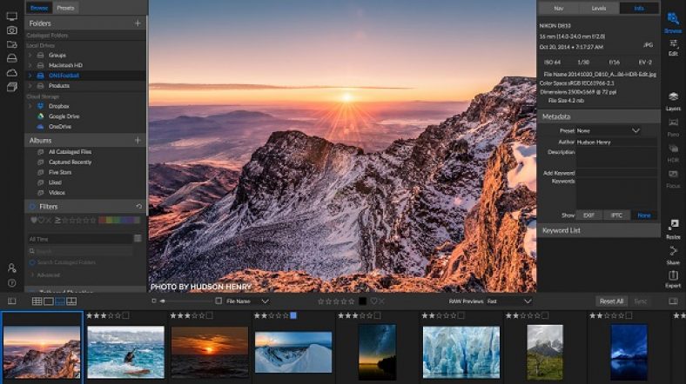Click the Reset All button

tap(611, 301)
